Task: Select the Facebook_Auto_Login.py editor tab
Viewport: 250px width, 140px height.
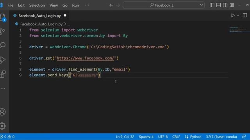Action: tap(39, 16)
